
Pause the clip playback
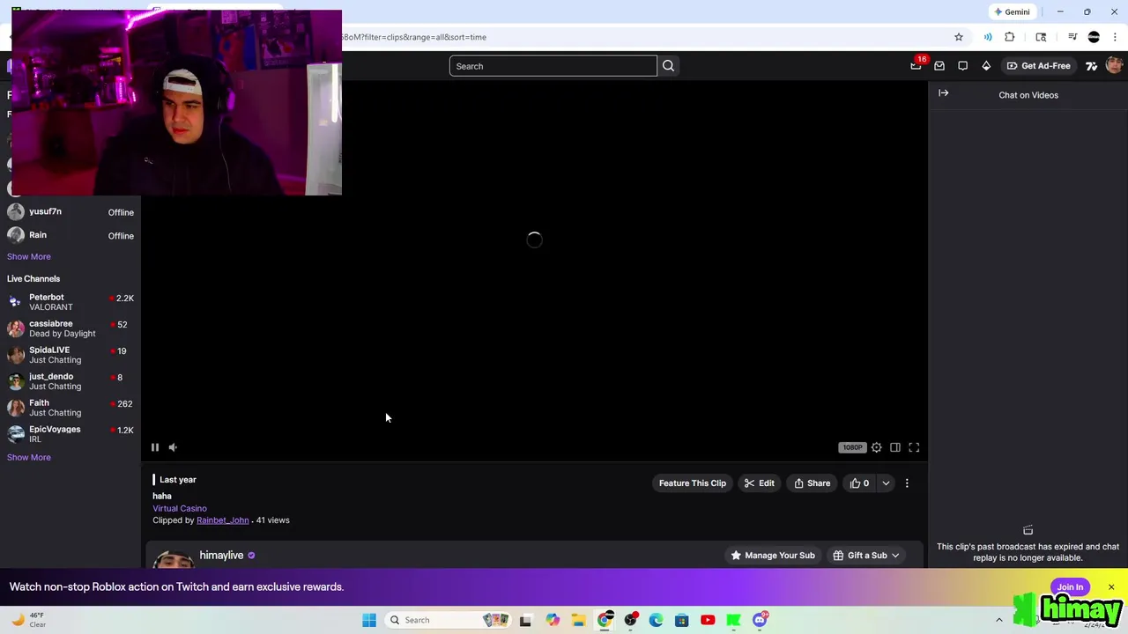pyautogui.click(x=154, y=447)
